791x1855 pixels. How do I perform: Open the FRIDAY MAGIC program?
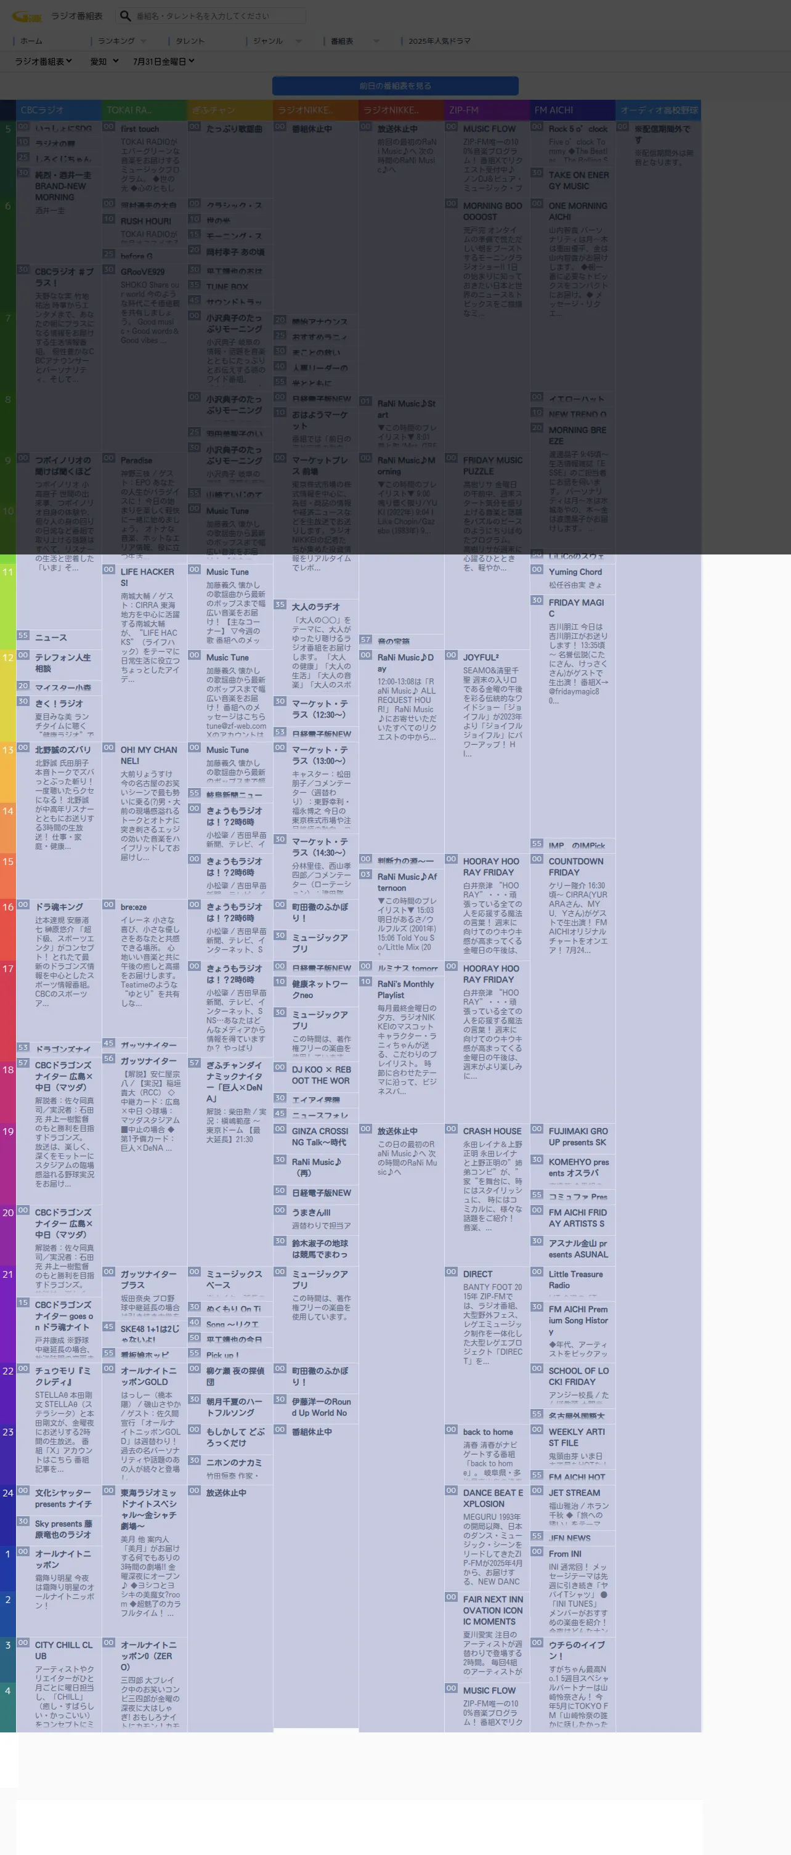(577, 608)
